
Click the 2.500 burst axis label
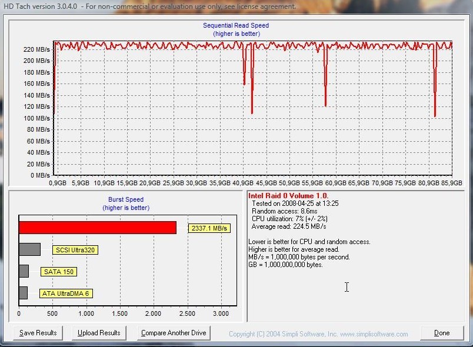187,313
